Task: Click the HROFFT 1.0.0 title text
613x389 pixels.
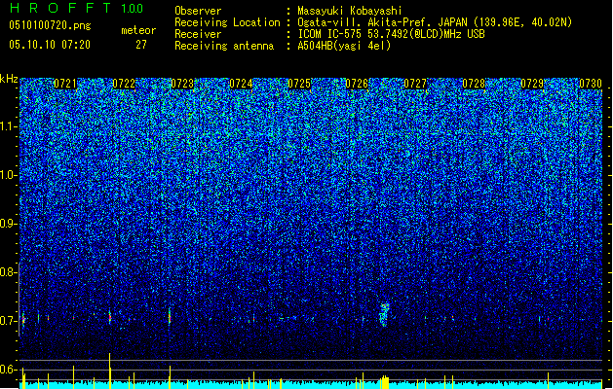Action: pos(76,8)
